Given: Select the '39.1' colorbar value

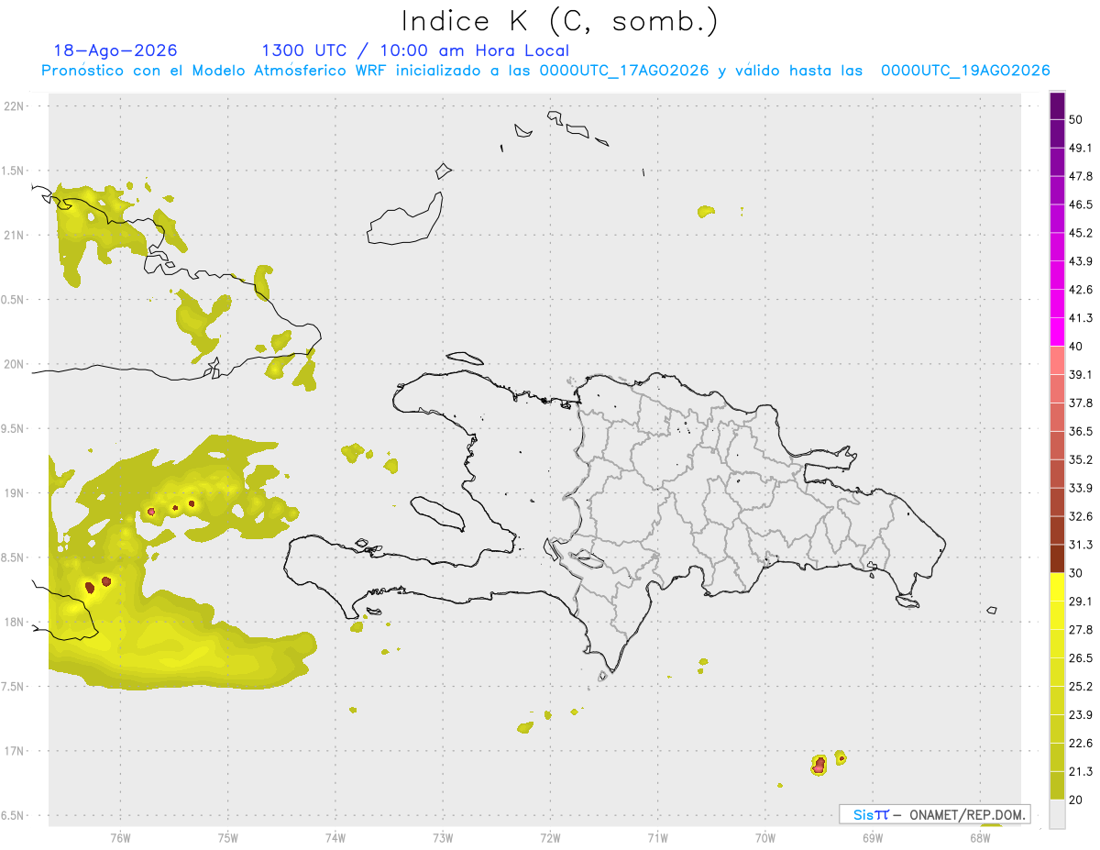Looking at the screenshot, I should pos(1081,375).
